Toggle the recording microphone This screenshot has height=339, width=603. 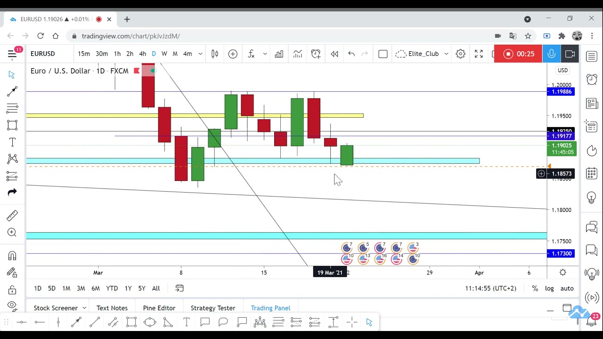click(x=551, y=54)
